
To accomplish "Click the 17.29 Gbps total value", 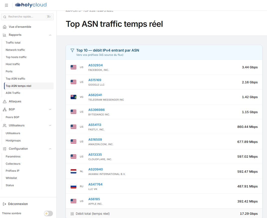I will (x=249, y=214).
